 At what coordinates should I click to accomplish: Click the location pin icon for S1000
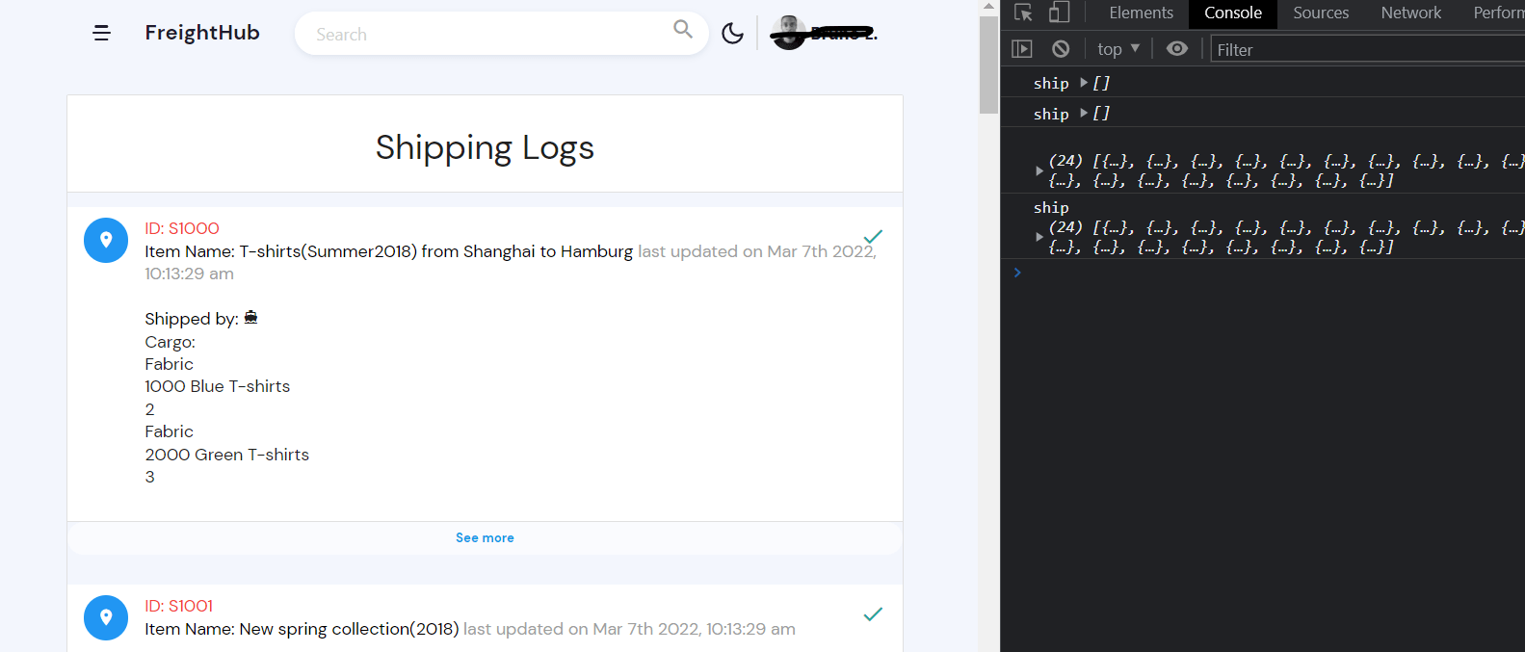pyautogui.click(x=106, y=240)
